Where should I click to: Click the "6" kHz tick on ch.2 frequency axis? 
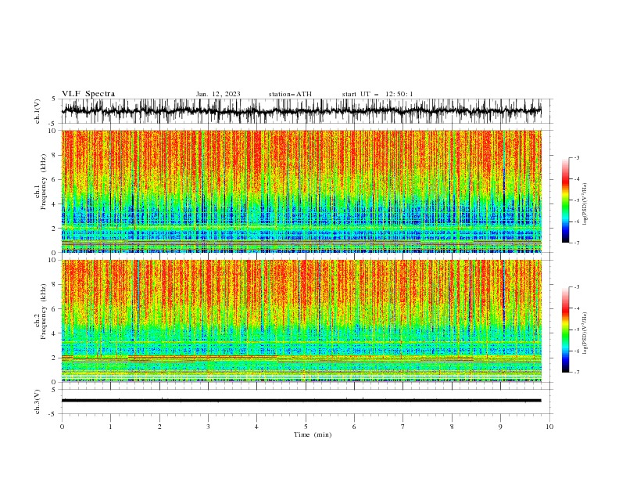pos(55,308)
